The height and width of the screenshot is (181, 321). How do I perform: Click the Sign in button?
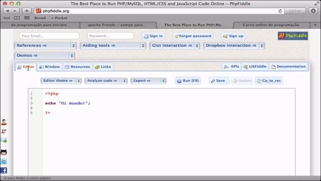click(153, 36)
